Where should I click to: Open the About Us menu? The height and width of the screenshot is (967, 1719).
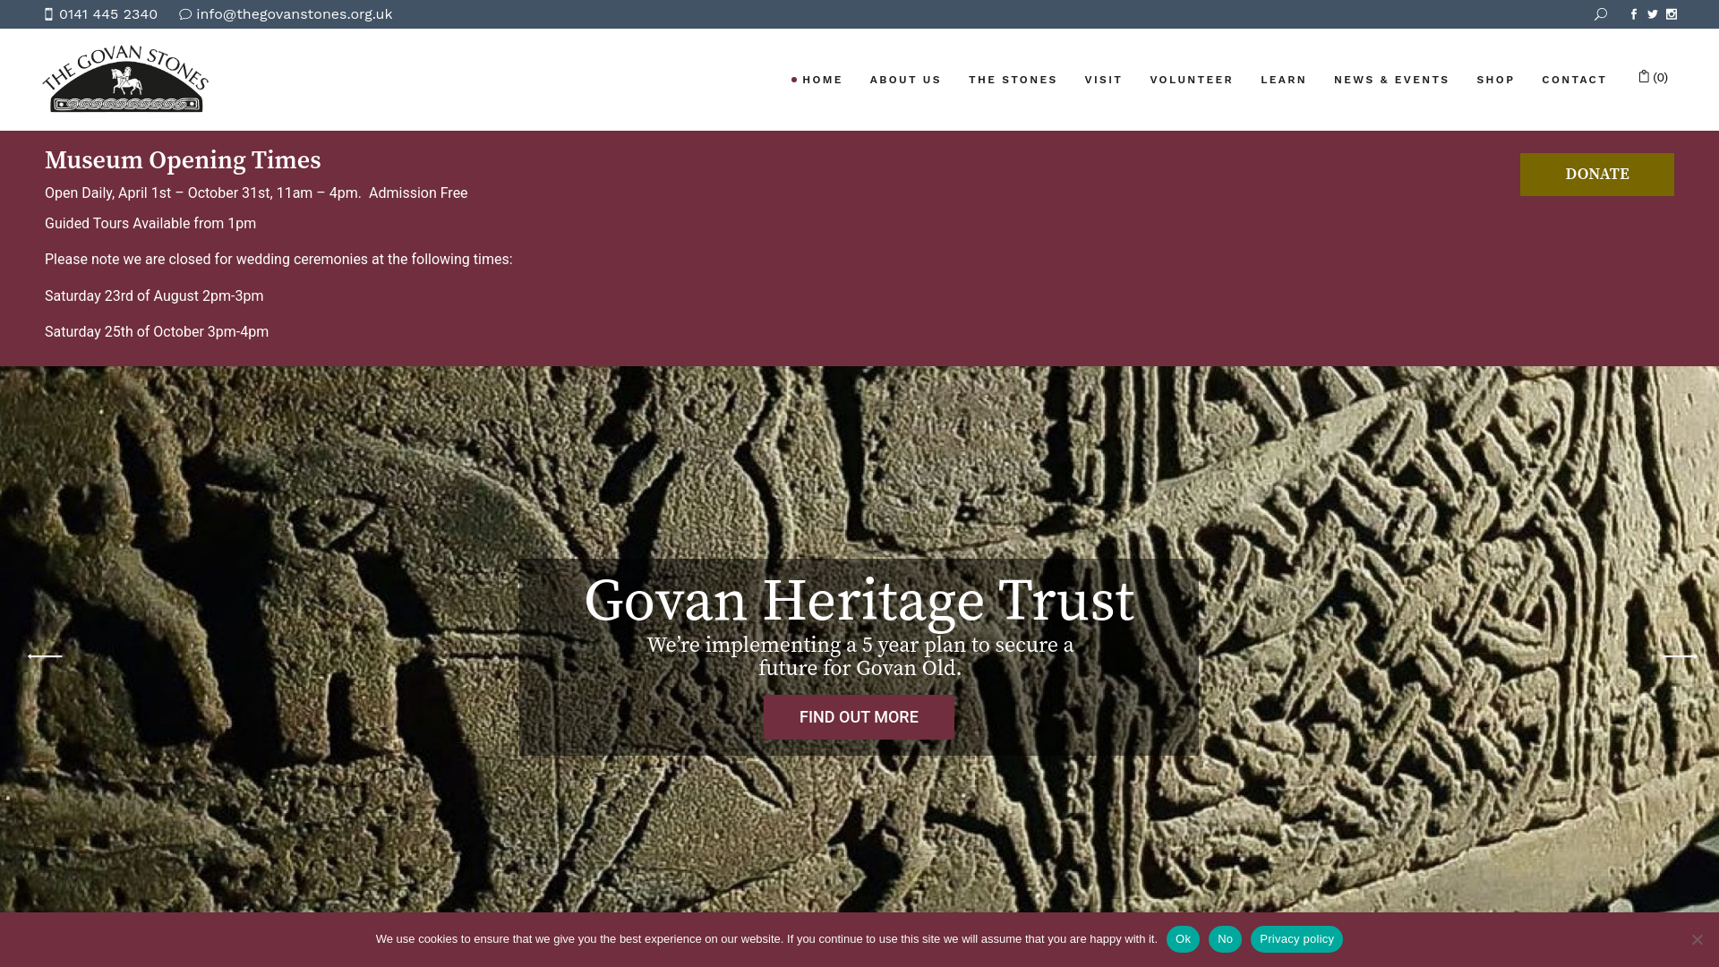click(905, 80)
